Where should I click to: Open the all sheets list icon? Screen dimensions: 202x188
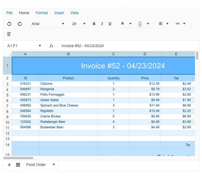[x=18, y=165]
